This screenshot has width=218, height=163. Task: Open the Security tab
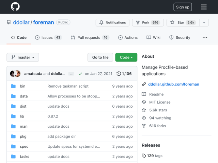pyautogui.click(x=180, y=38)
